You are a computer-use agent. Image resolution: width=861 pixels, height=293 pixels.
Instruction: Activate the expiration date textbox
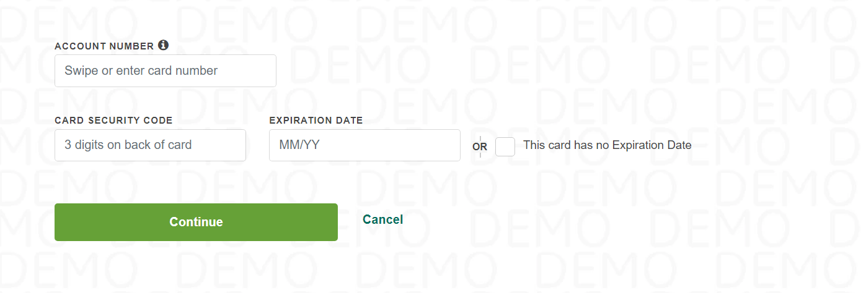[364, 145]
